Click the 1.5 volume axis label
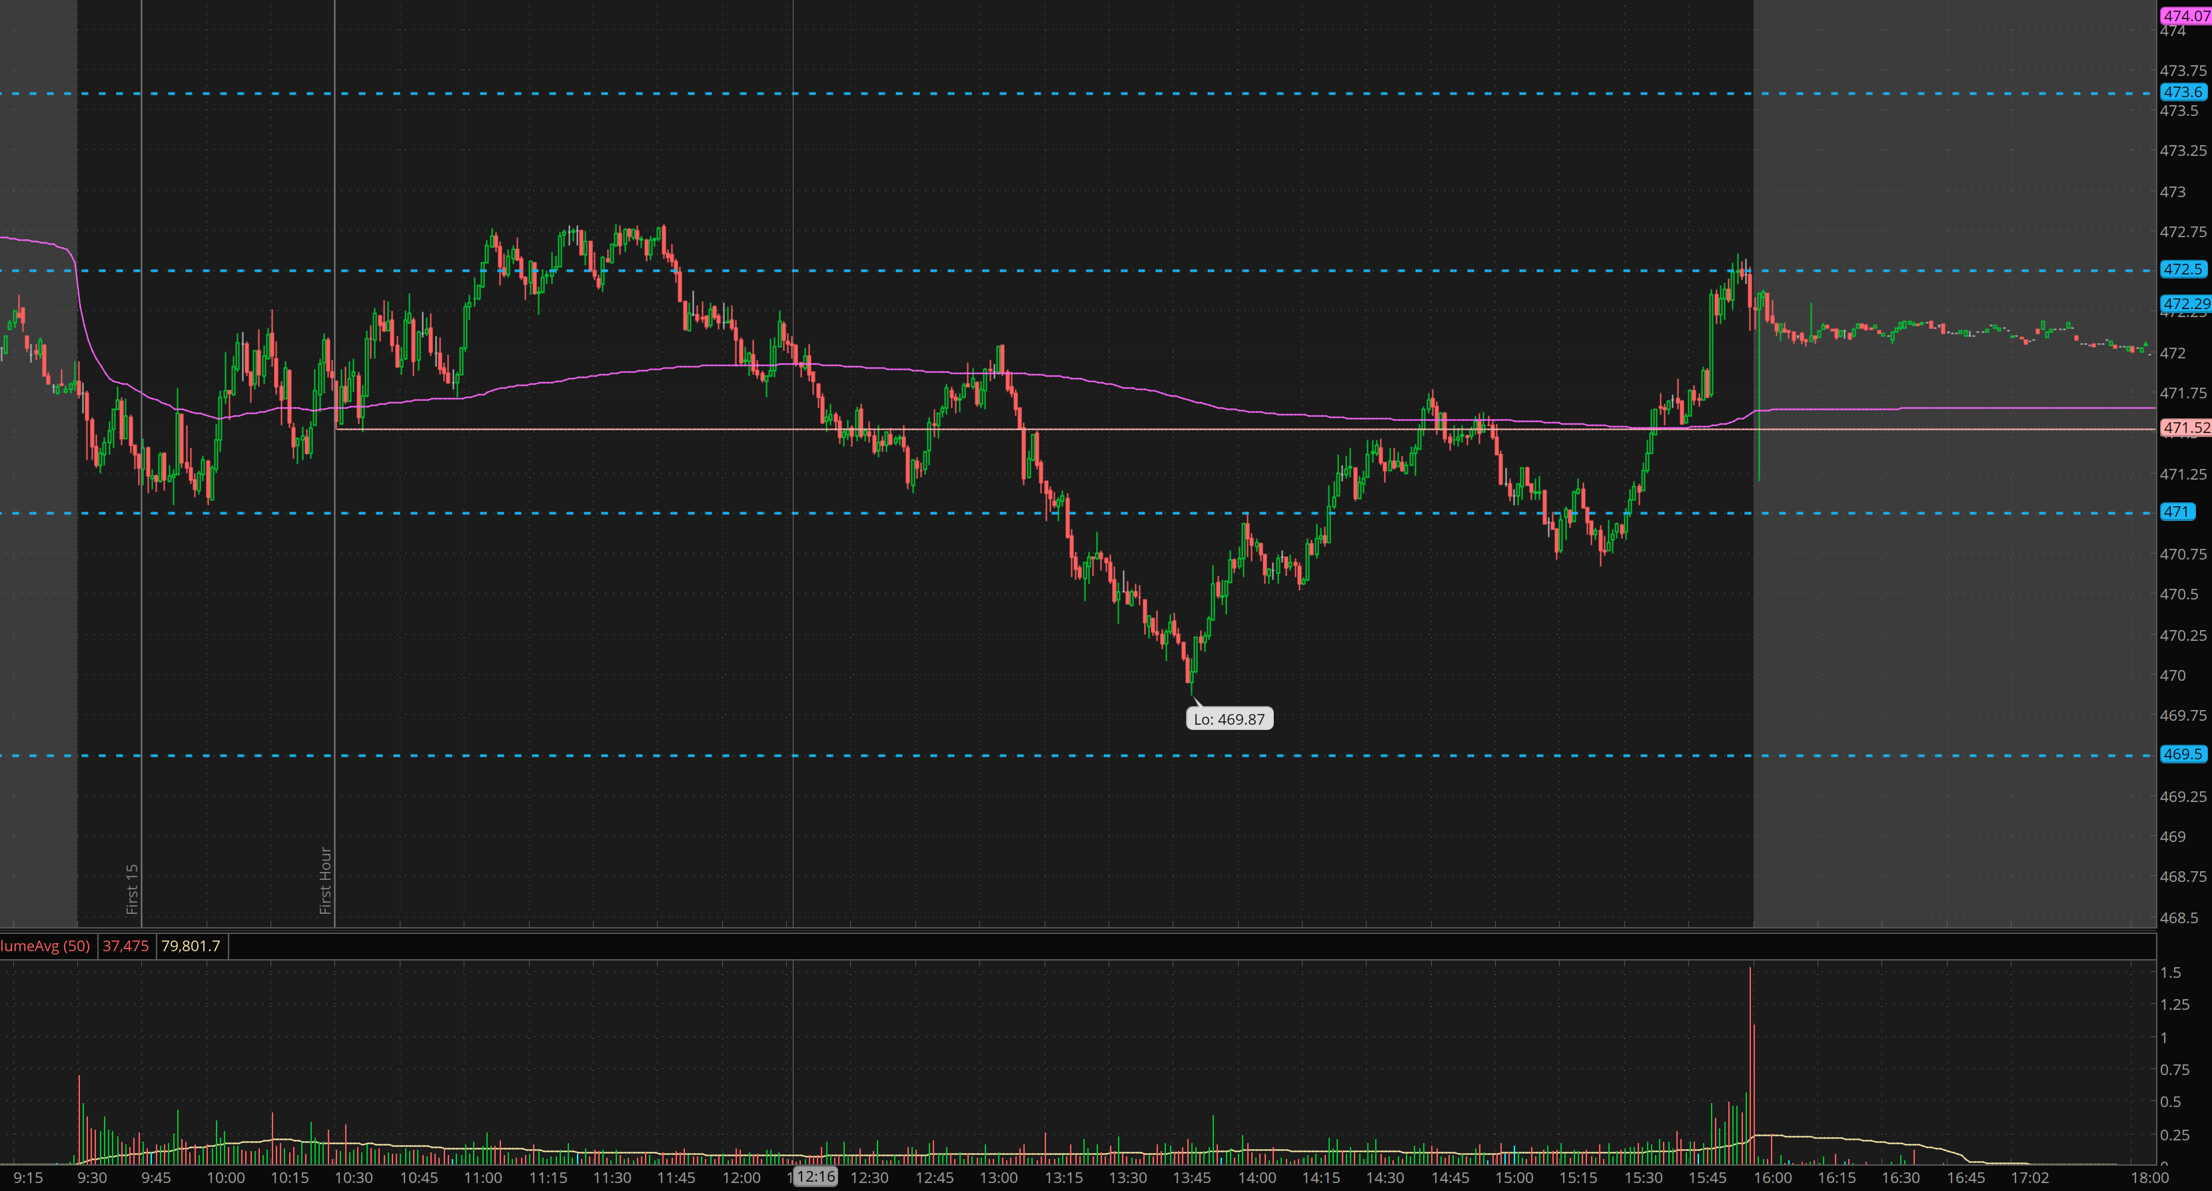The height and width of the screenshot is (1191, 2212). [2170, 973]
